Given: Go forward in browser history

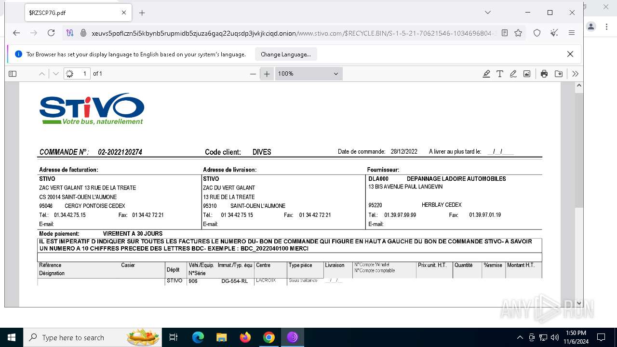Looking at the screenshot, I should [x=34, y=33].
